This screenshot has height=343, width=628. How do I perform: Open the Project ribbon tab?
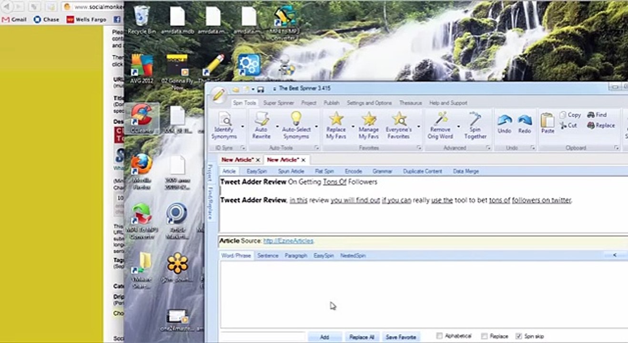(309, 103)
